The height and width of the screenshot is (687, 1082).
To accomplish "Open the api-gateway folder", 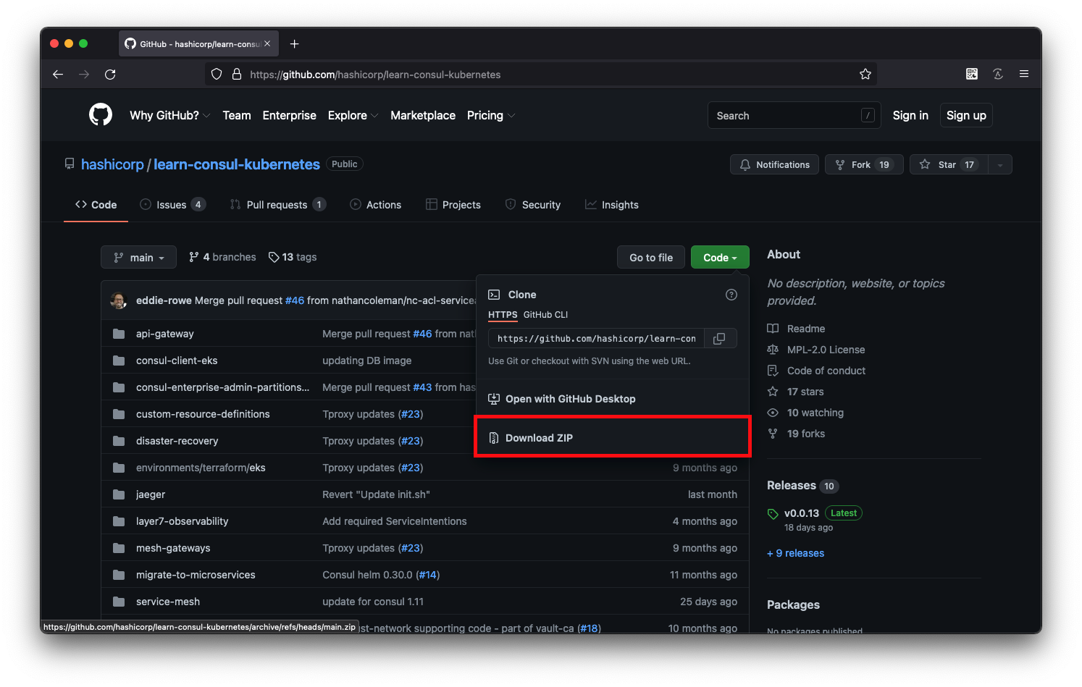I will point(165,334).
